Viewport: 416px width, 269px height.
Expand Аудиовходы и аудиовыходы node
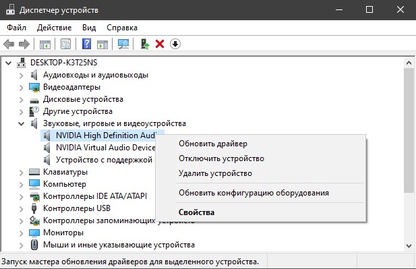[22, 76]
